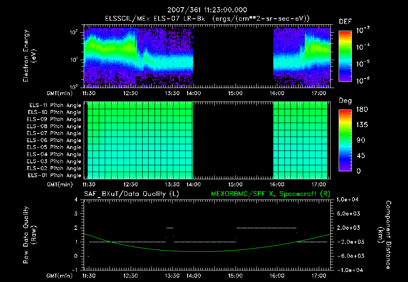Image resolution: width=408 pixels, height=282 pixels.
Task: Click the green 'MEXORBMC/SPF X, Spacecraft (R)' title
Action: (271, 194)
